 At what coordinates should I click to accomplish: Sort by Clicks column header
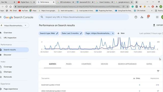point(137,78)
